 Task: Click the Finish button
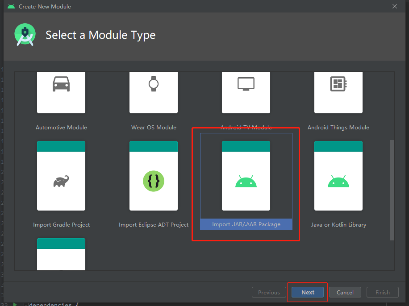[x=382, y=293]
